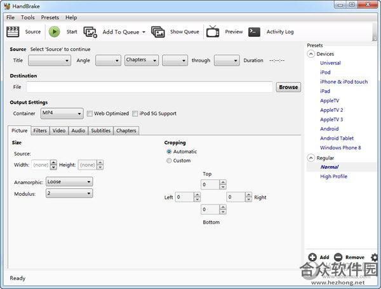Viewport: 381px width, 289px height.
Task: Click in the Height value field
Action: (x=88, y=165)
